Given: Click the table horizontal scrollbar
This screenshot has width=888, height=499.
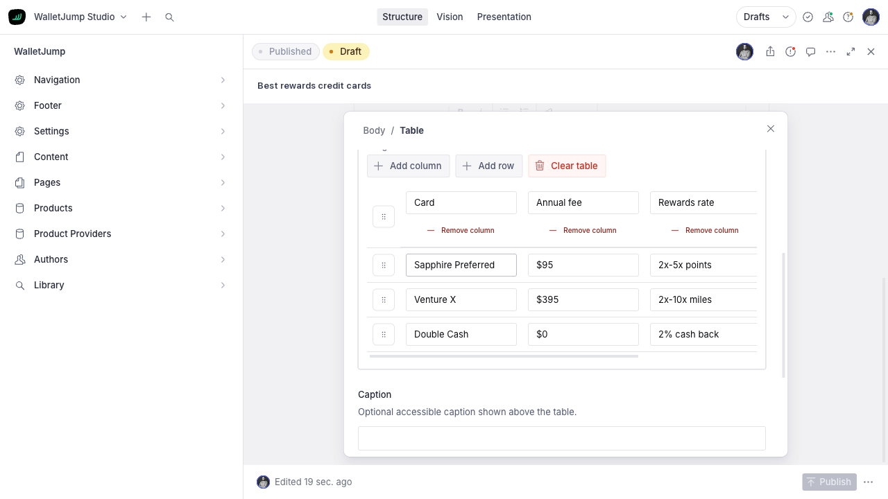Looking at the screenshot, I should (504, 356).
